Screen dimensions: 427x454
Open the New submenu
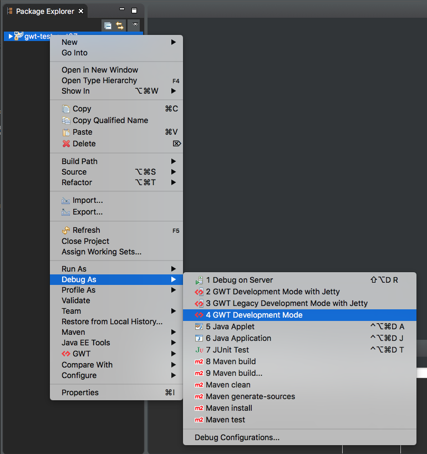click(116, 42)
